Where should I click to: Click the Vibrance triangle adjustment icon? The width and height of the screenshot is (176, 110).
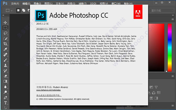(x=156, y=87)
